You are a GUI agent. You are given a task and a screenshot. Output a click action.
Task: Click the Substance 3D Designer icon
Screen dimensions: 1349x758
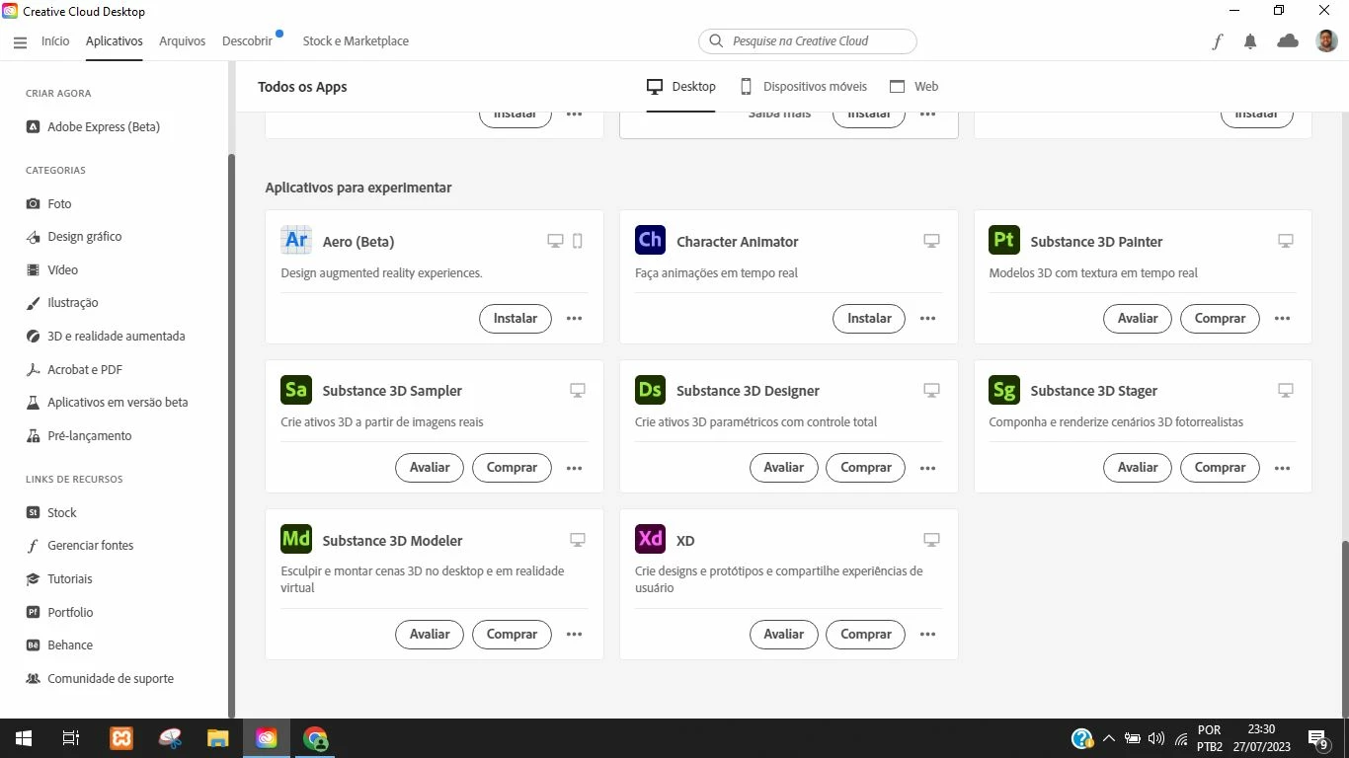point(650,390)
